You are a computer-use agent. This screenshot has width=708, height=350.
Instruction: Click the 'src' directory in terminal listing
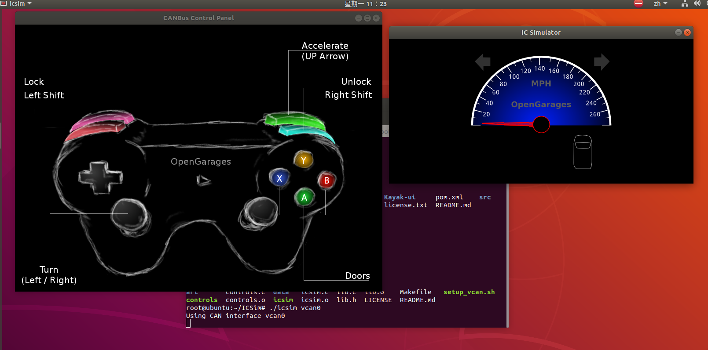pyautogui.click(x=485, y=197)
